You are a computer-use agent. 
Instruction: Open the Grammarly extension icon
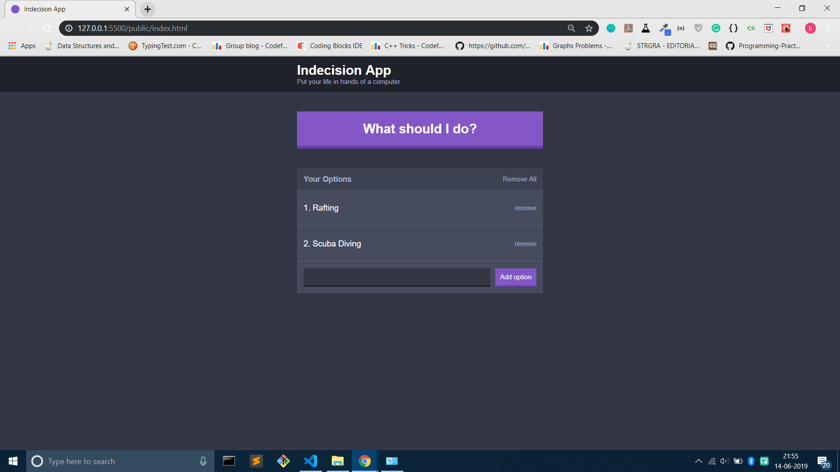[716, 28]
